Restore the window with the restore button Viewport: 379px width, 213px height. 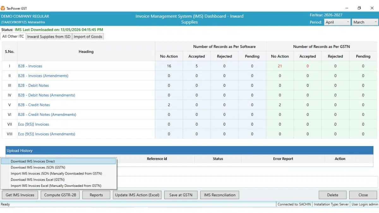click(359, 8)
